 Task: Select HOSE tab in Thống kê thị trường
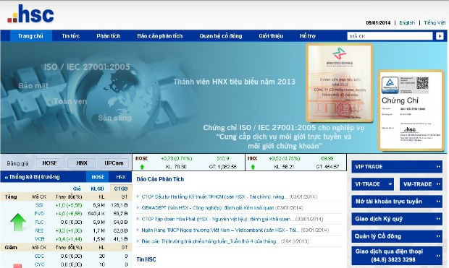point(98,177)
